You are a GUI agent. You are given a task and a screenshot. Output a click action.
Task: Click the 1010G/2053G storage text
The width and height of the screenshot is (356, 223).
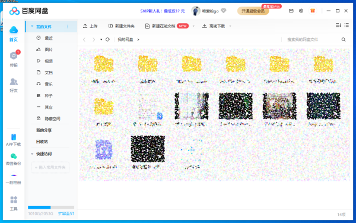tap(40, 213)
